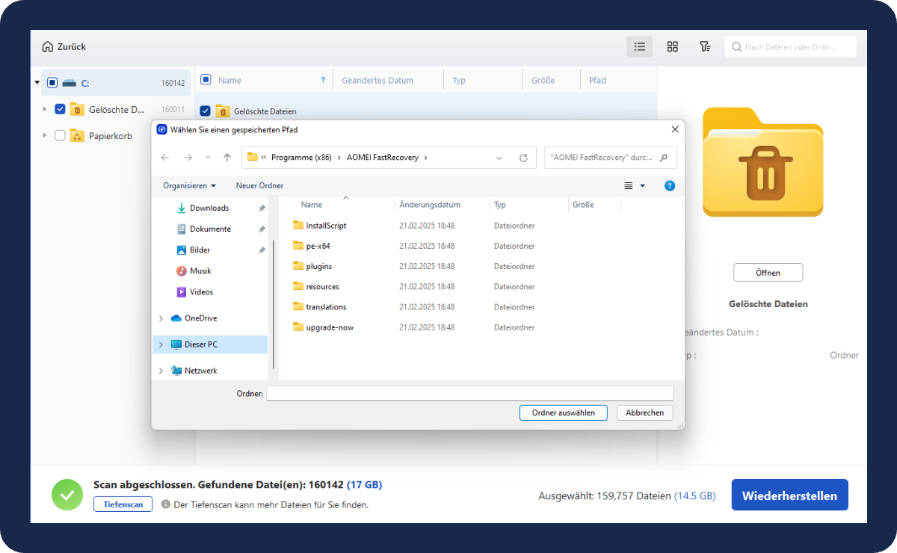Go up one folder level in dialog
Image resolution: width=897 pixels, height=553 pixels.
[x=227, y=158]
